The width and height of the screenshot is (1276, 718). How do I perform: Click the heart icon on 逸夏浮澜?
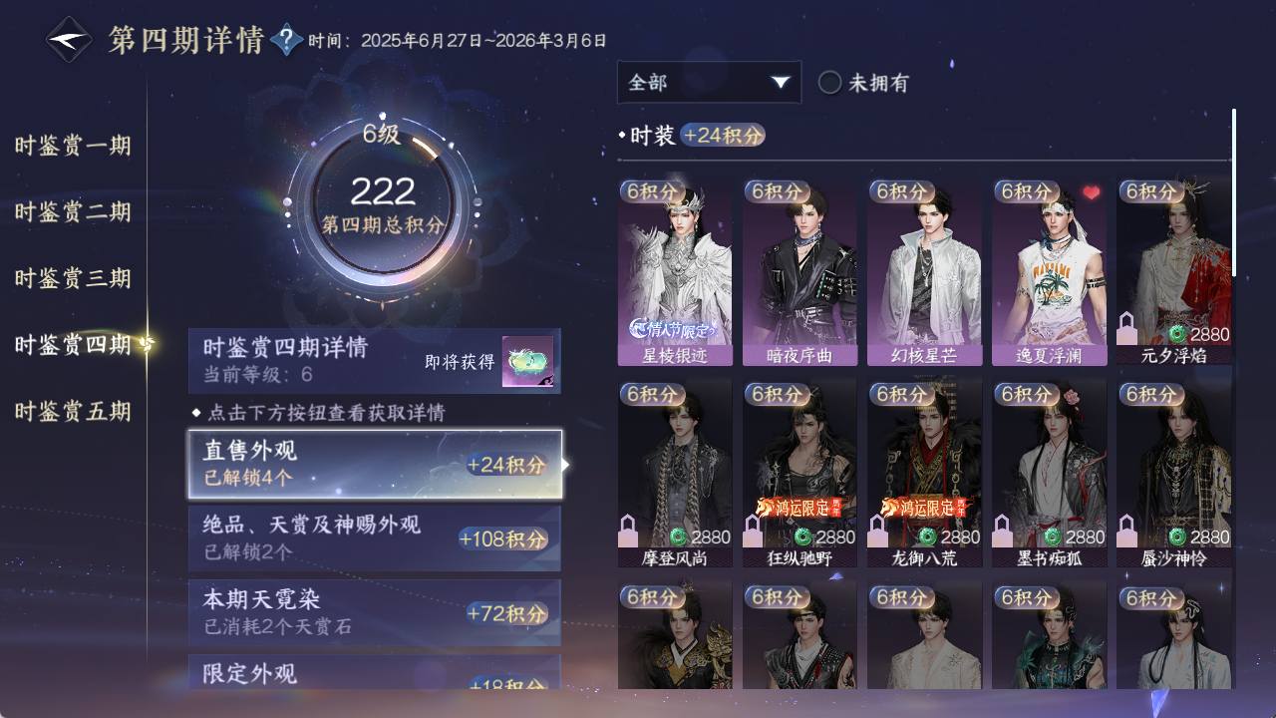click(x=1091, y=192)
